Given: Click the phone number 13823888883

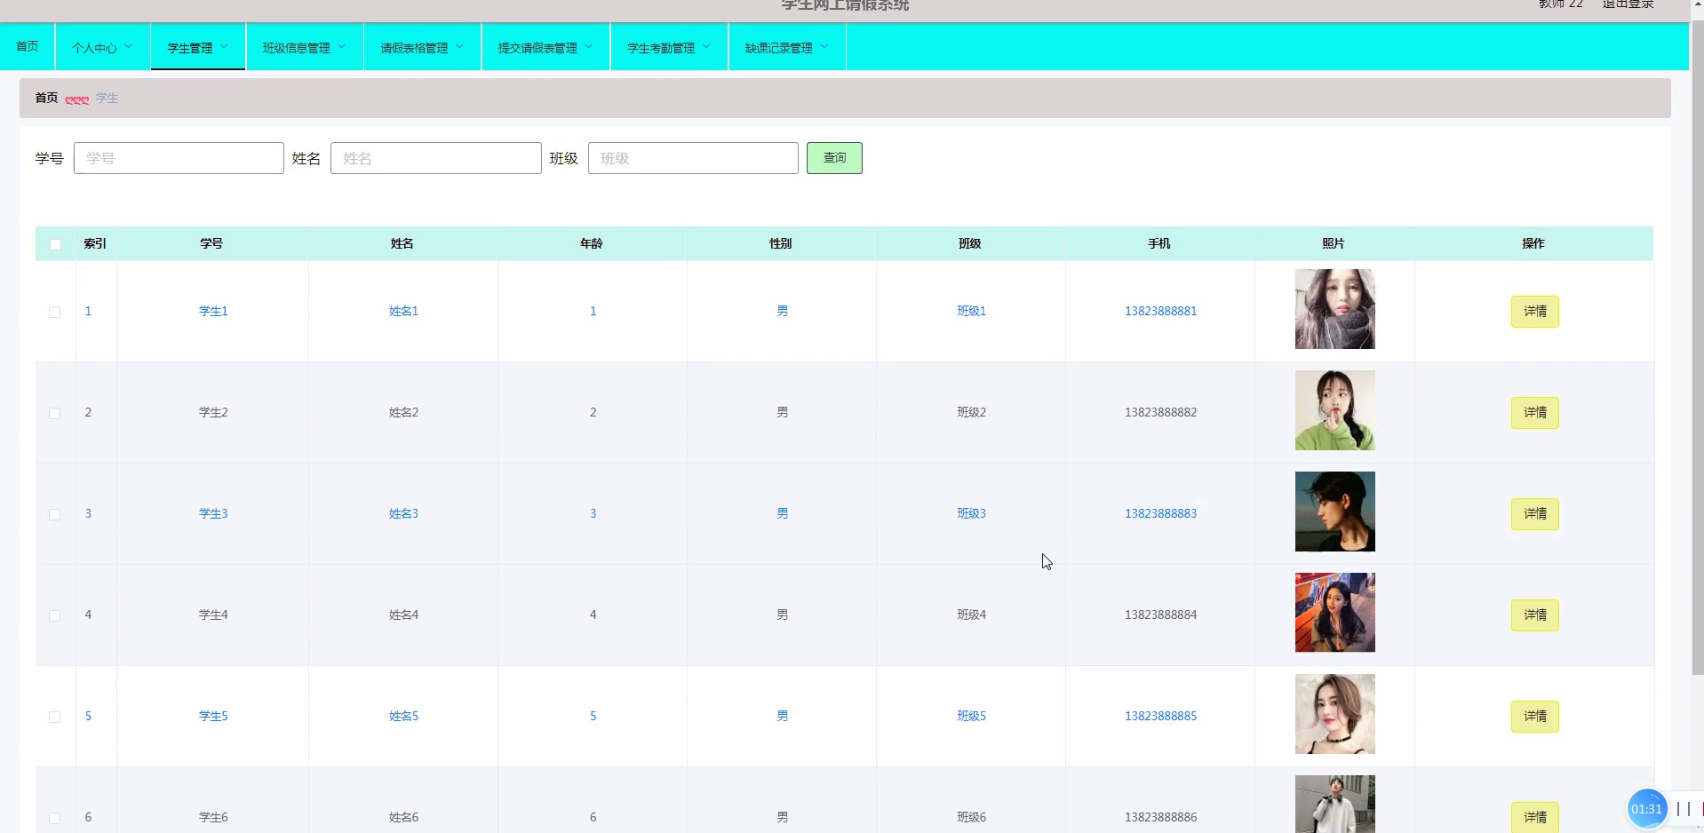Looking at the screenshot, I should click(x=1160, y=513).
